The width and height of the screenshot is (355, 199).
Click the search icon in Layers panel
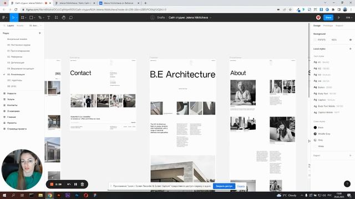point(4,26)
